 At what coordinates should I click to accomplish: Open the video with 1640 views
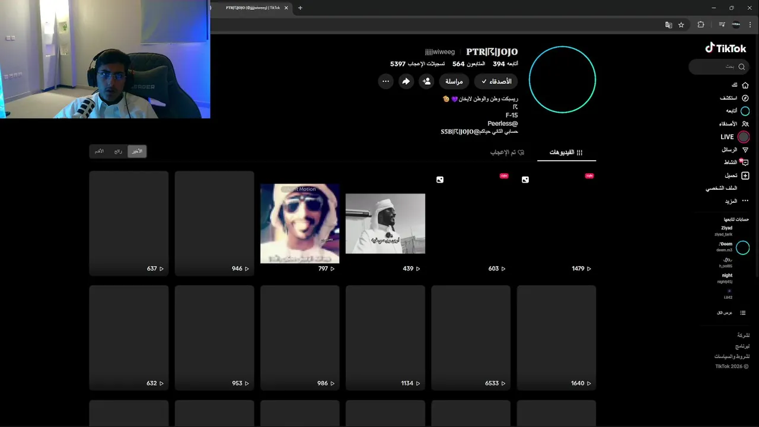pyautogui.click(x=556, y=338)
